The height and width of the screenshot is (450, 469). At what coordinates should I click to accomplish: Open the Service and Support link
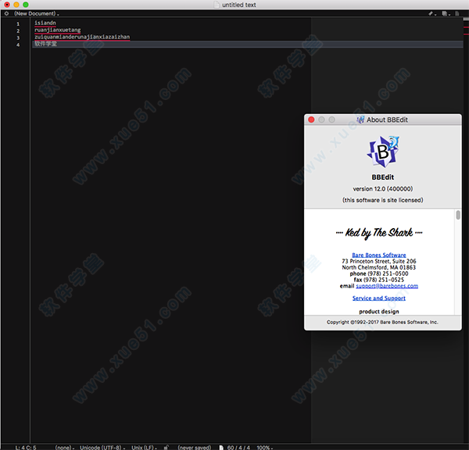(379, 298)
